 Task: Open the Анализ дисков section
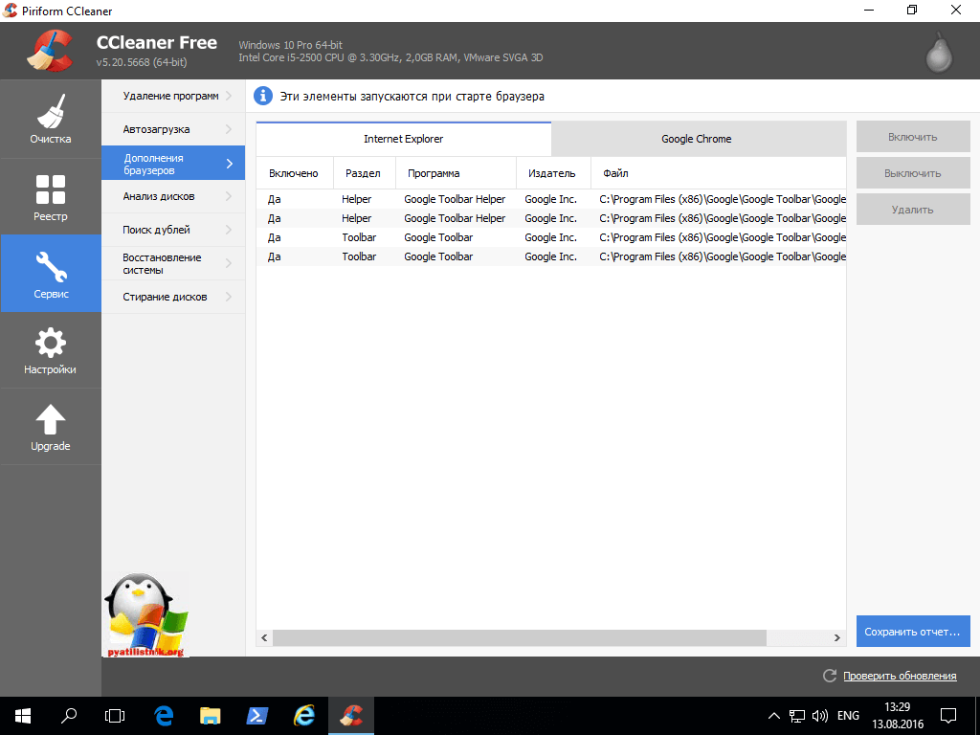pos(172,196)
